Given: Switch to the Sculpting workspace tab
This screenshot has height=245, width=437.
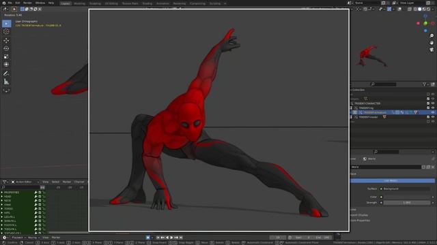Looking at the screenshot, I should (x=95, y=3).
